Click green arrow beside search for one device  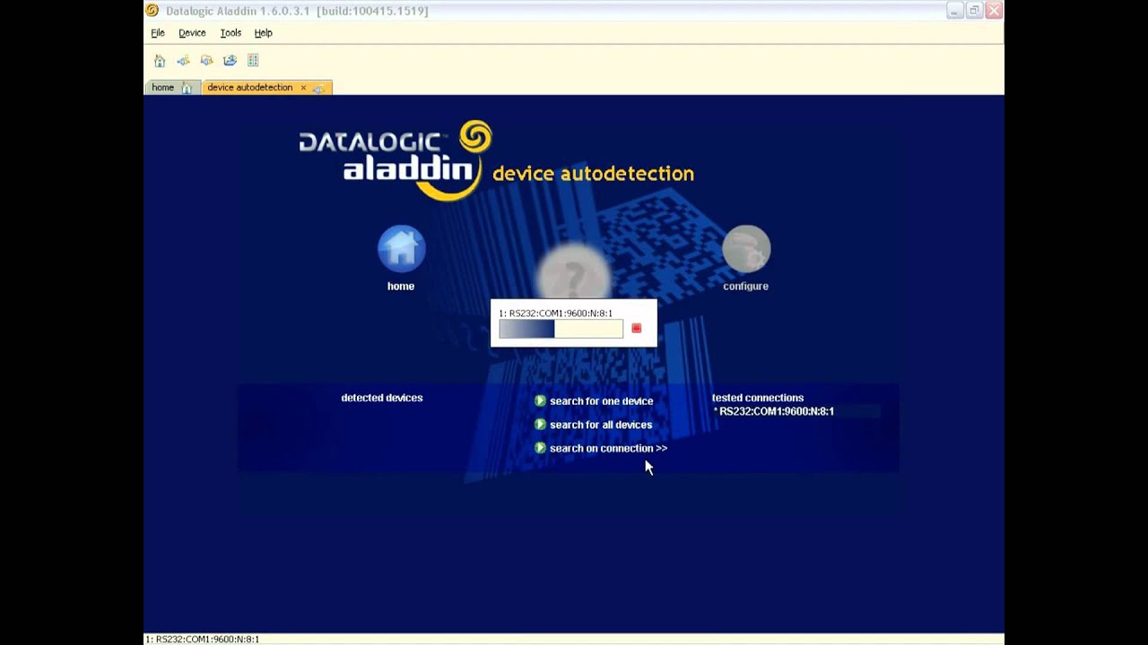click(540, 400)
